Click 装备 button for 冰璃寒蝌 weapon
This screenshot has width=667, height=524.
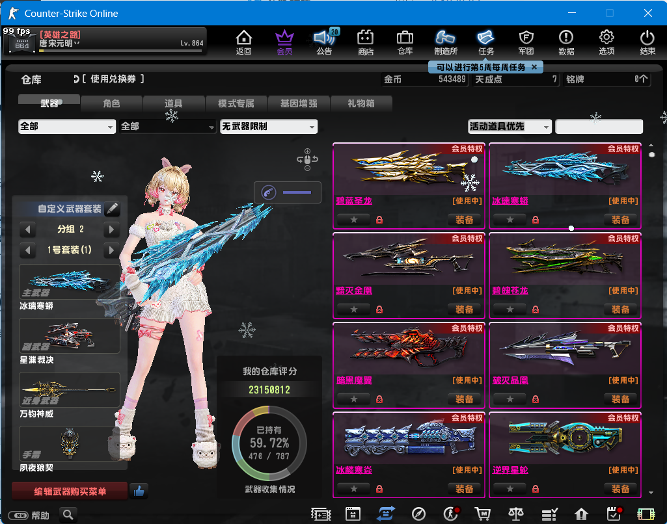pyautogui.click(x=620, y=220)
